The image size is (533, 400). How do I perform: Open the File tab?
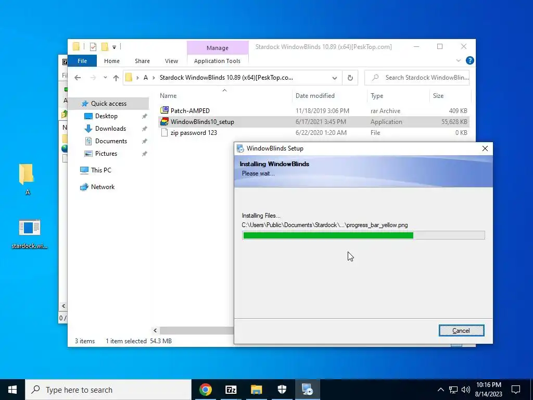click(x=82, y=61)
